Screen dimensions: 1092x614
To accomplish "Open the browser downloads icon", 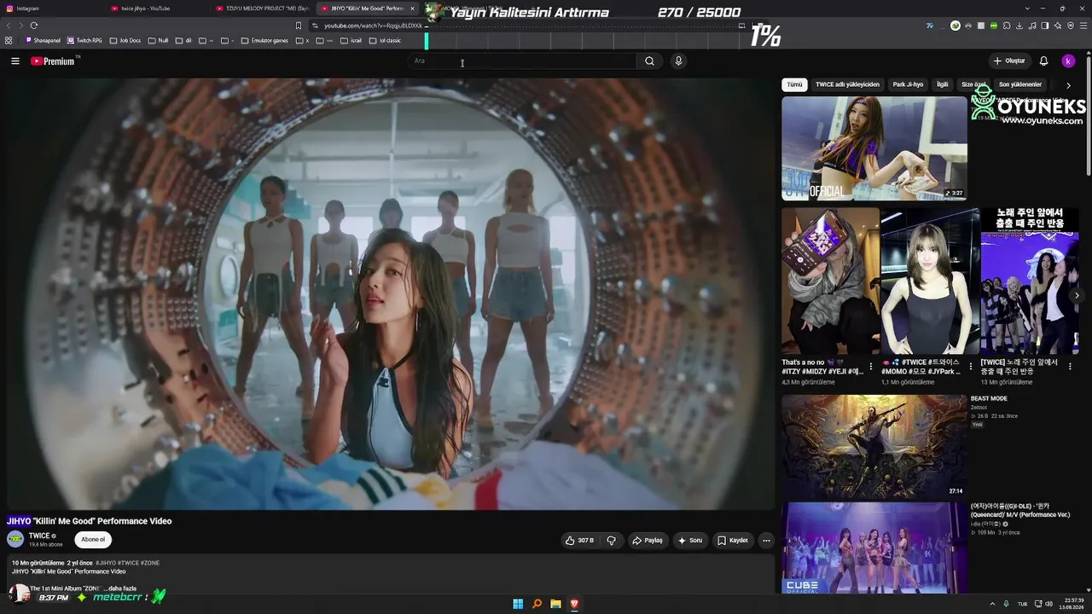I will 1019,26.
